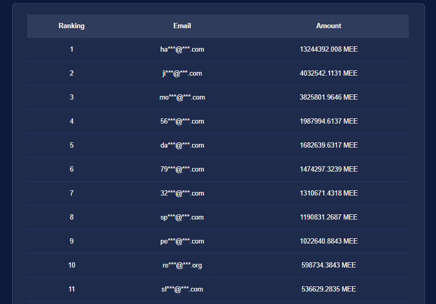Click the Ranking column header
Image resolution: width=436 pixels, height=304 pixels.
[x=71, y=26]
